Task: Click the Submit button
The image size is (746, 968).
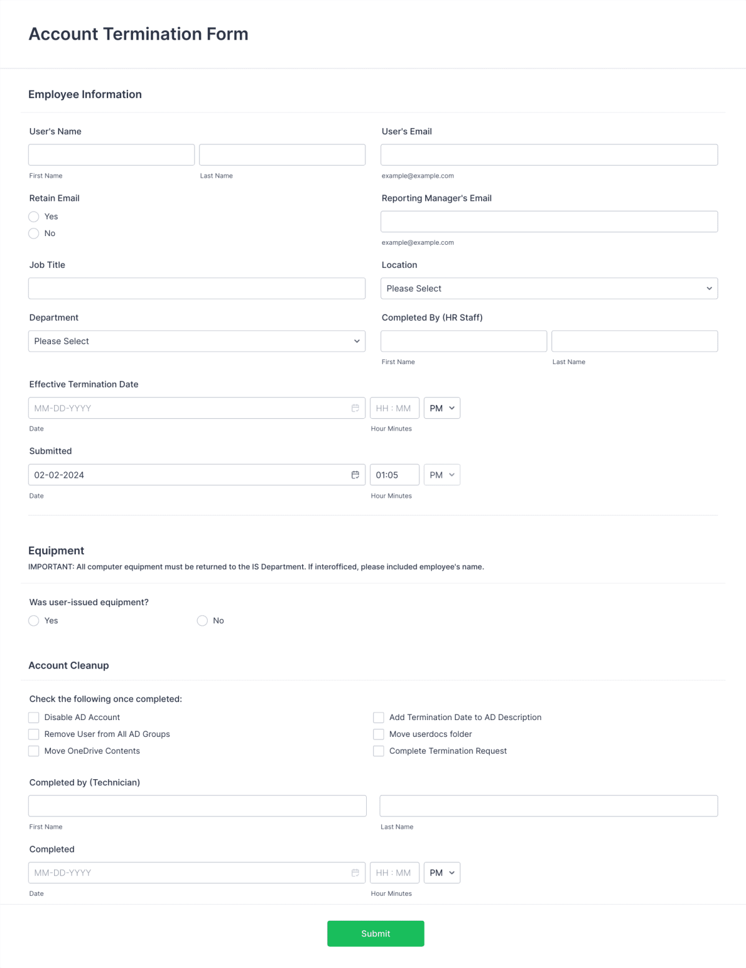Action: pos(375,933)
